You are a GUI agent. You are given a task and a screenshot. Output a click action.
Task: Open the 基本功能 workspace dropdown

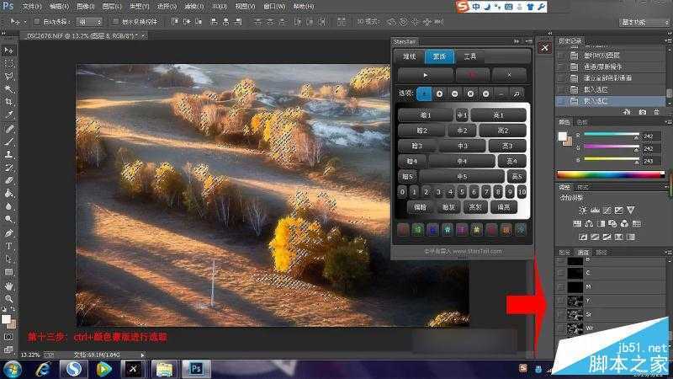coord(645,22)
